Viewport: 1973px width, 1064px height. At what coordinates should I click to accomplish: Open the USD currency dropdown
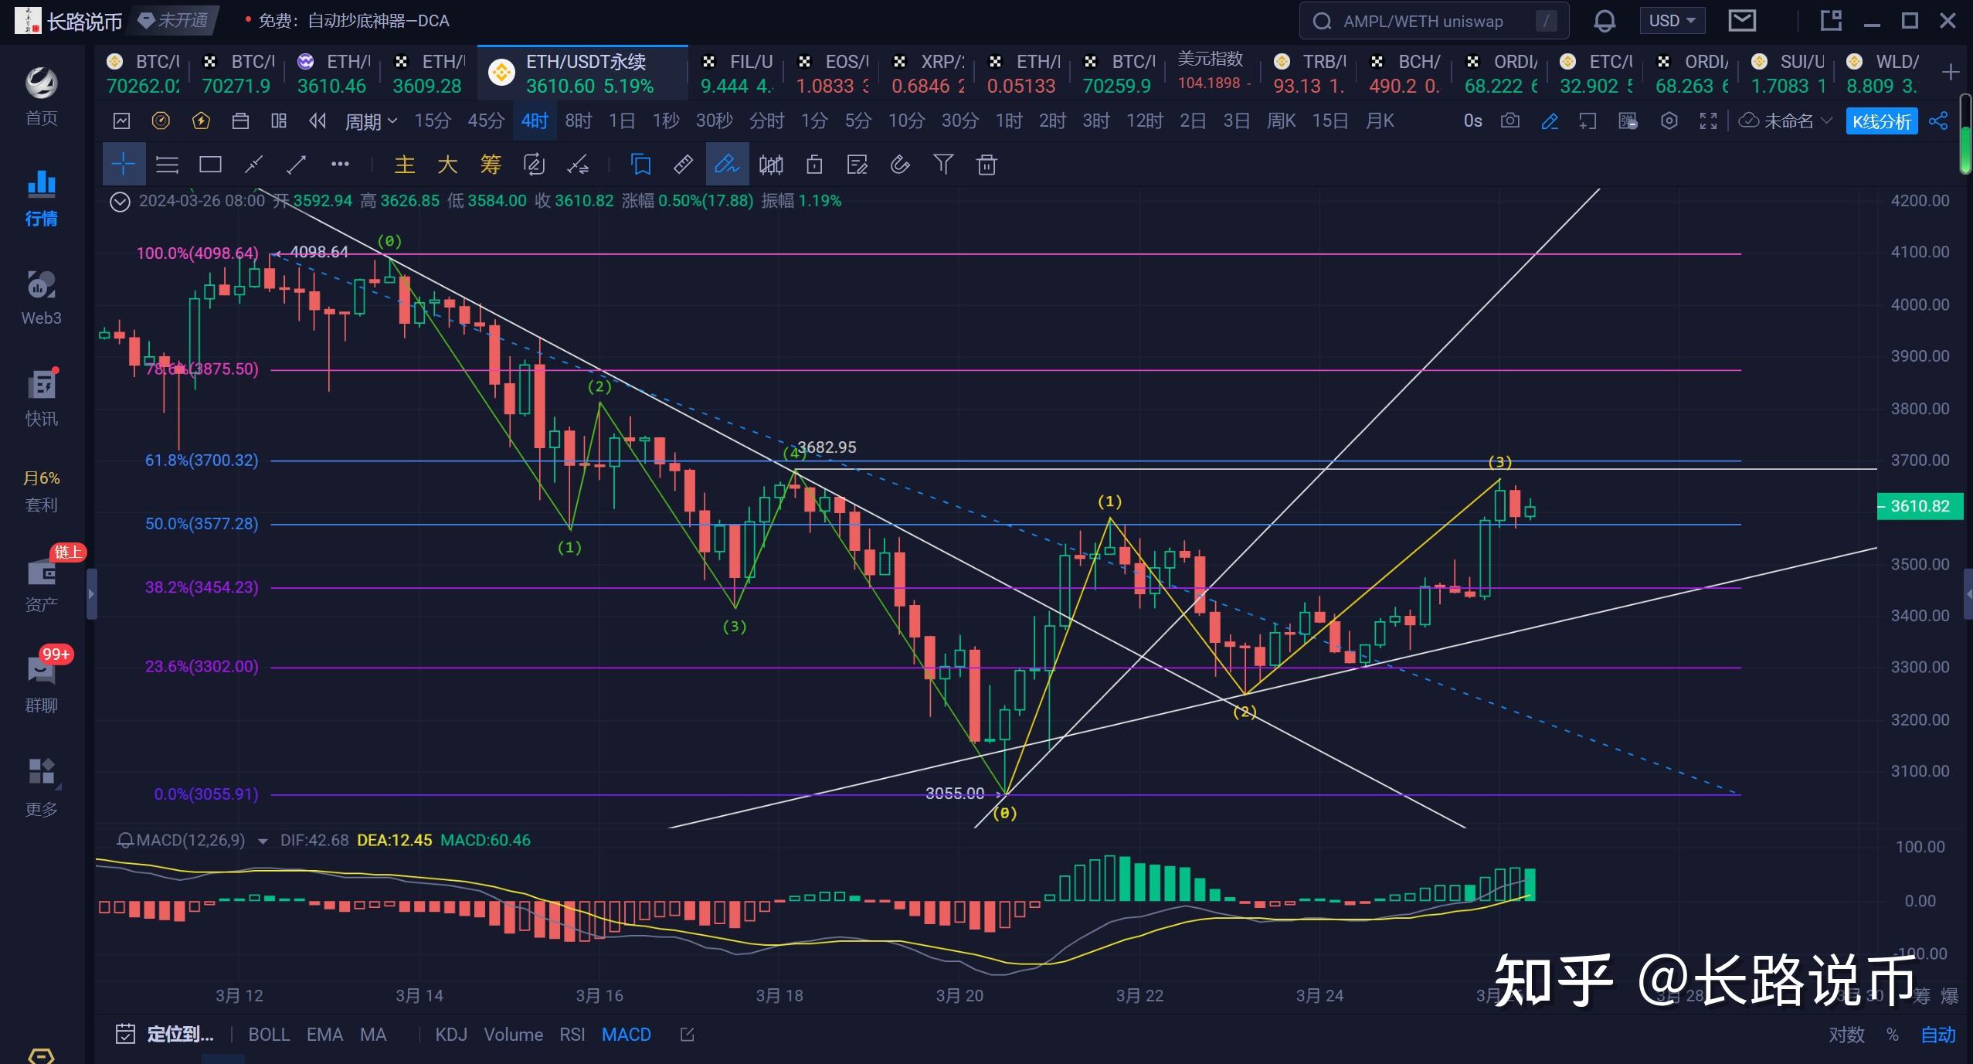pos(1671,20)
